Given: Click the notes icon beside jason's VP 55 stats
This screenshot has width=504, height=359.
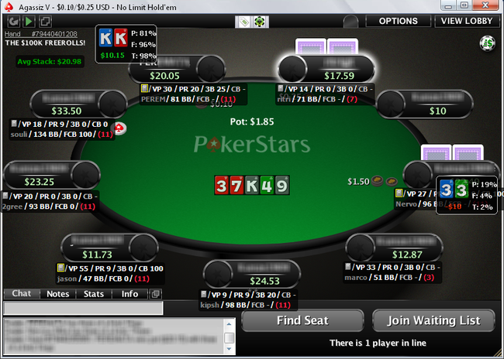Looking at the screenshot, I should [x=60, y=268].
